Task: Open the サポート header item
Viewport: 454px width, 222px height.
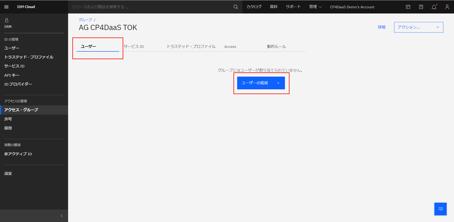Action: [x=293, y=7]
